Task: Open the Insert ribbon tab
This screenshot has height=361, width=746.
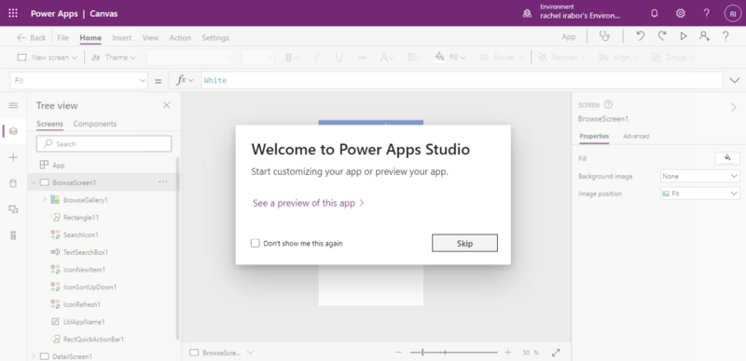Action: click(x=122, y=37)
